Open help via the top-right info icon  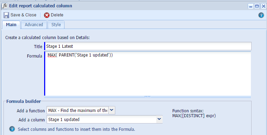coord(261,15)
